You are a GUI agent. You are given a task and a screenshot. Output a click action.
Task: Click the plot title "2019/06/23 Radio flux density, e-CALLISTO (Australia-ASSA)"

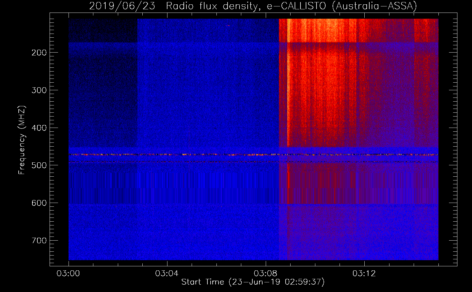(x=253, y=6)
